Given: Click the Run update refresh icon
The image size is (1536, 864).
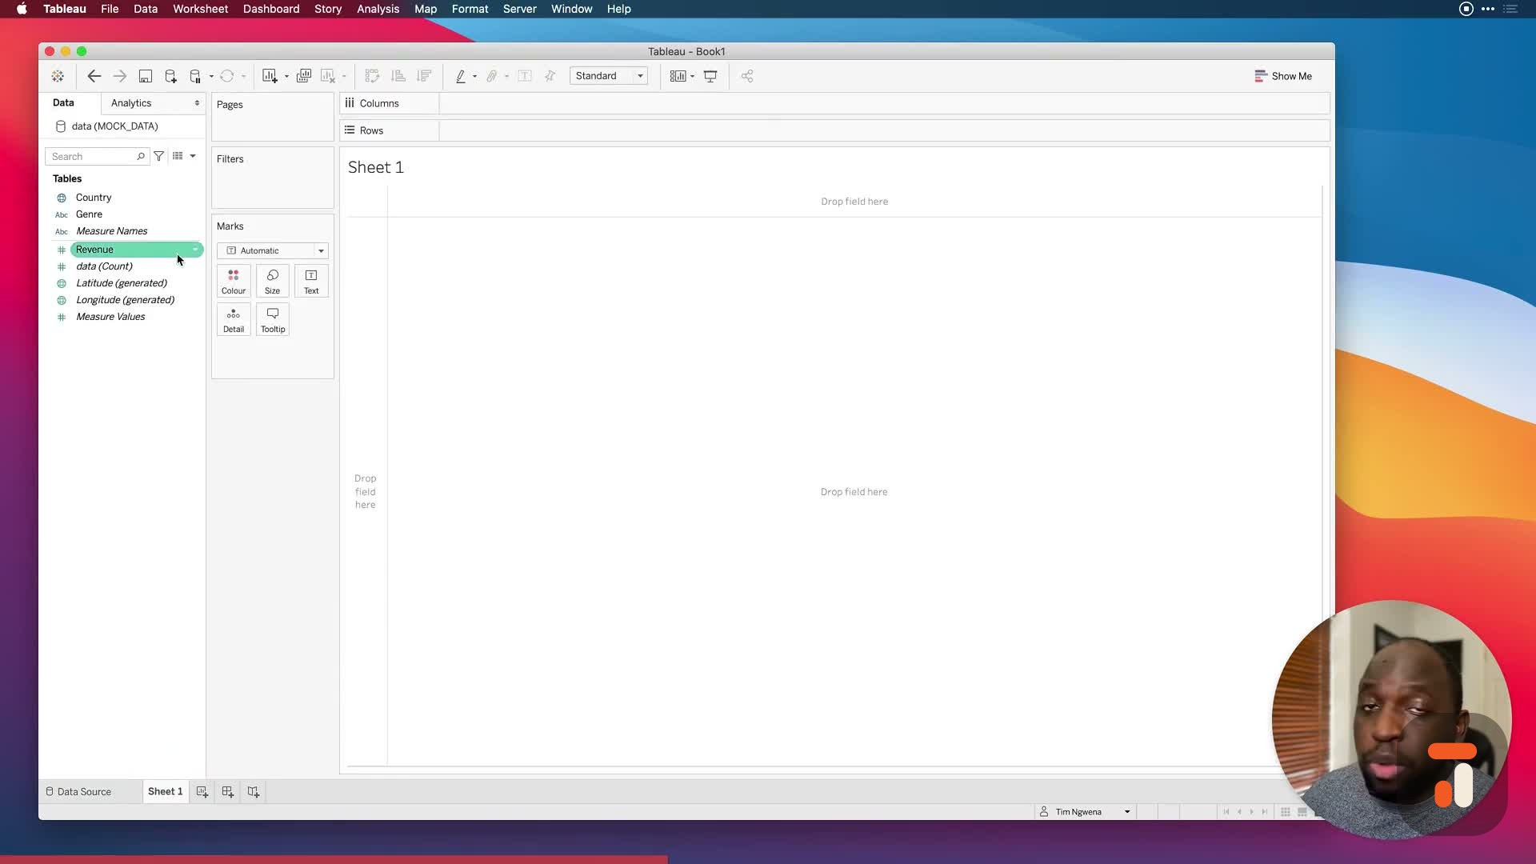Looking at the screenshot, I should click(227, 76).
